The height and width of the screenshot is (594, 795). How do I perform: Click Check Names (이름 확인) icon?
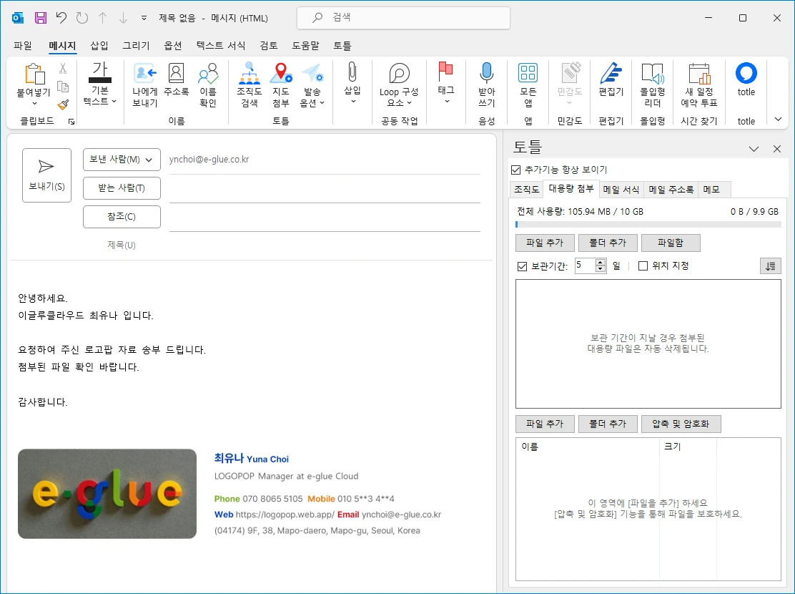208,85
